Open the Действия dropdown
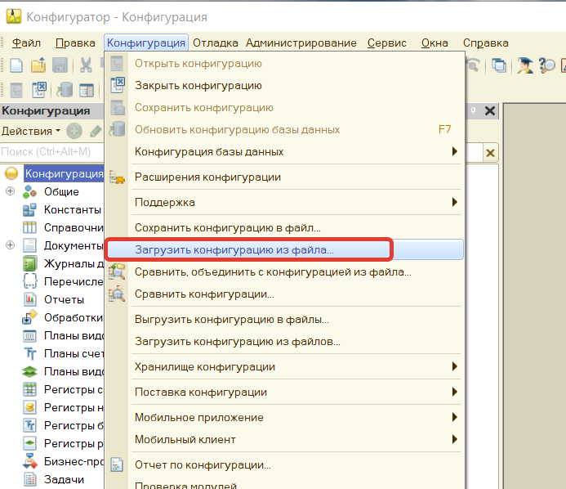This screenshot has width=566, height=489. (31, 131)
